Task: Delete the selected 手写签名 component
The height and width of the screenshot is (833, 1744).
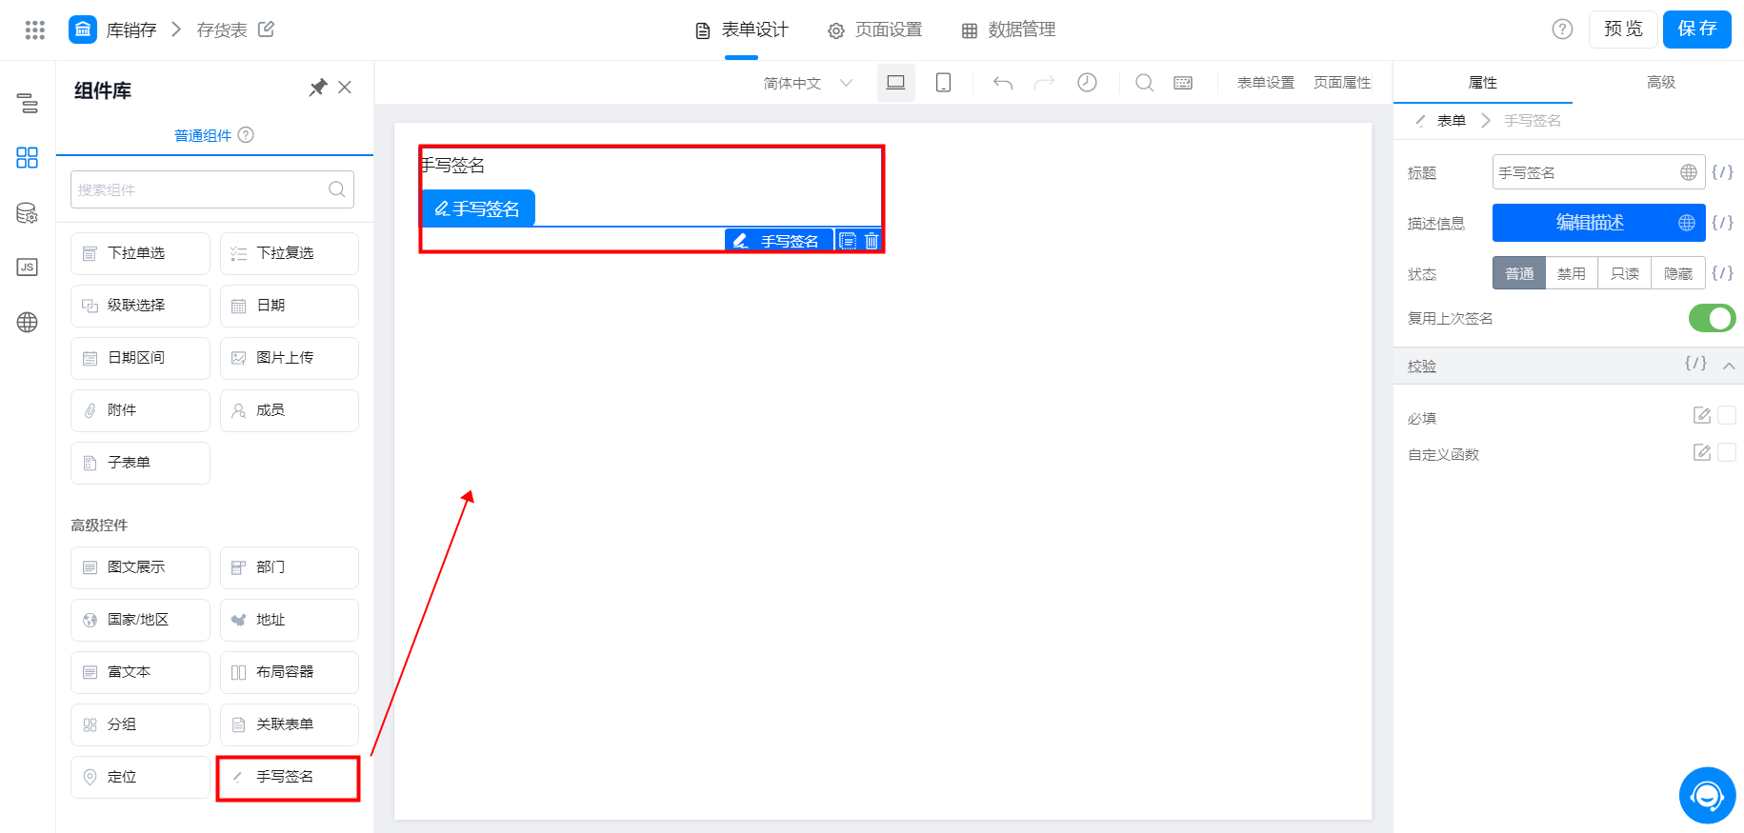Action: (x=871, y=241)
